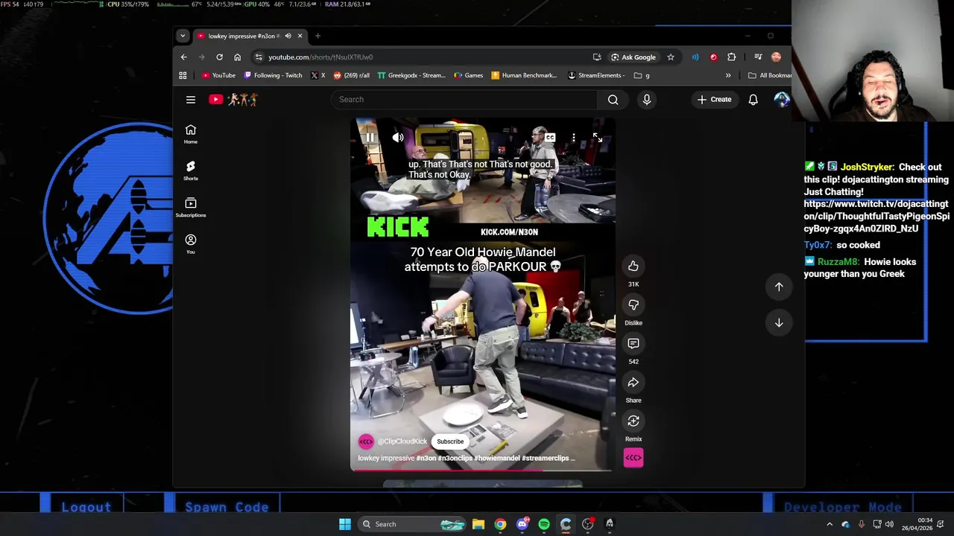This screenshot has height=536, width=954.
Task: Click the Create button on YouTube
Action: click(715, 99)
